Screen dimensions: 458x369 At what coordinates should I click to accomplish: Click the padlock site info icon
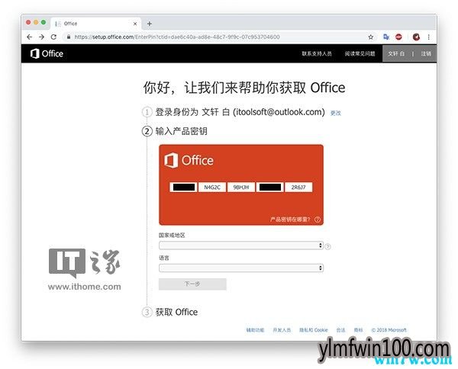point(69,37)
